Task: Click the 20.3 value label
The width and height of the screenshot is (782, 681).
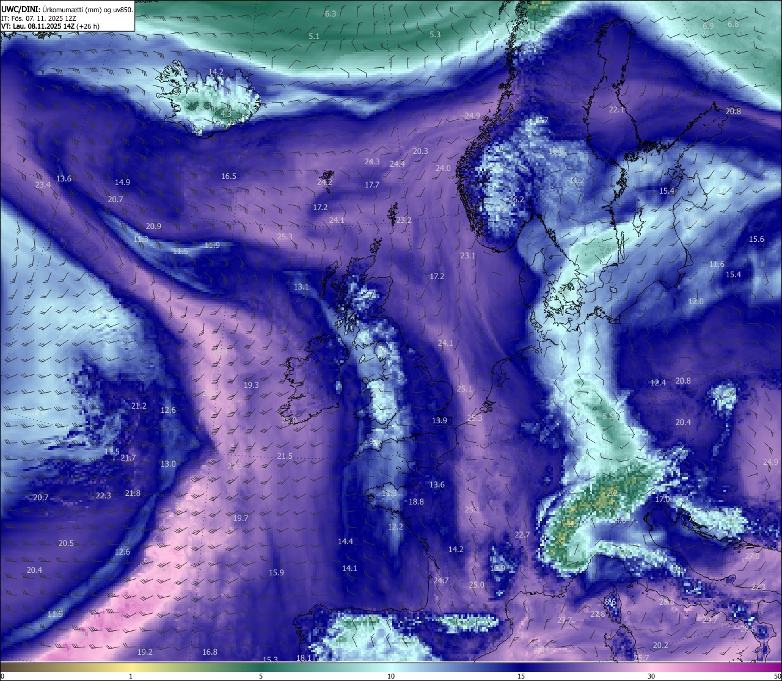Action: [420, 151]
